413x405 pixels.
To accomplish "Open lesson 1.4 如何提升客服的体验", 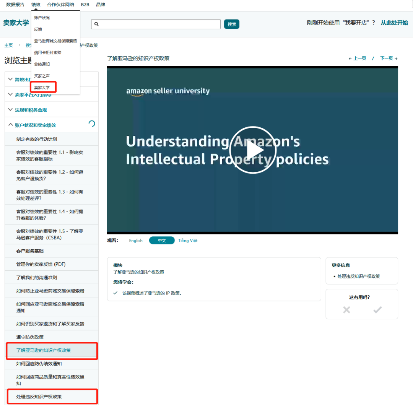I will 52,215.
